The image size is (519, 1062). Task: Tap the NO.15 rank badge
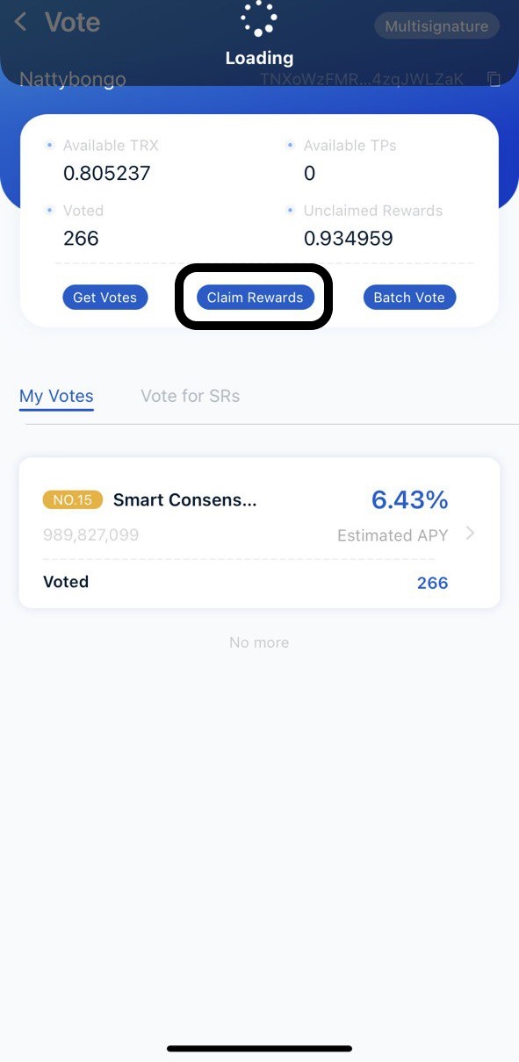(72, 500)
